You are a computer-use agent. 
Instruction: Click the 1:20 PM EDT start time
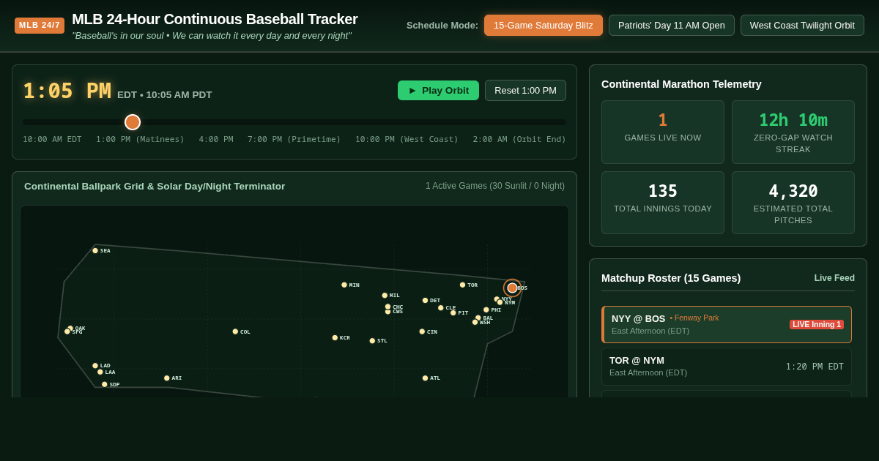(x=815, y=367)
